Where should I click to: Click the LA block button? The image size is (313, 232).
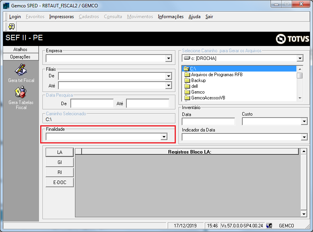[60, 152]
